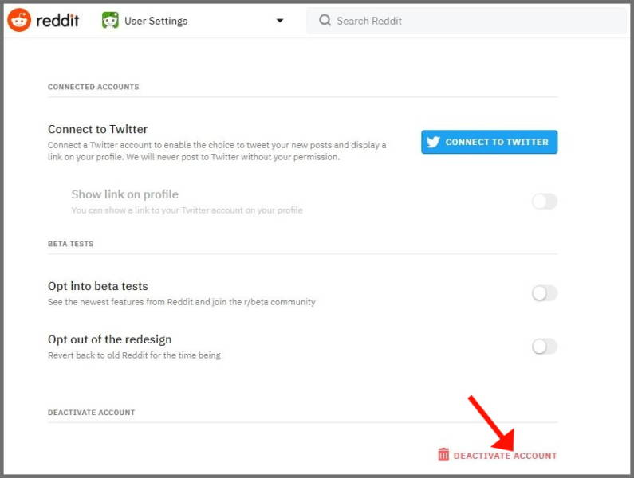This screenshot has width=634, height=478.
Task: Focus the Search Reddit input field
Action: tap(467, 21)
